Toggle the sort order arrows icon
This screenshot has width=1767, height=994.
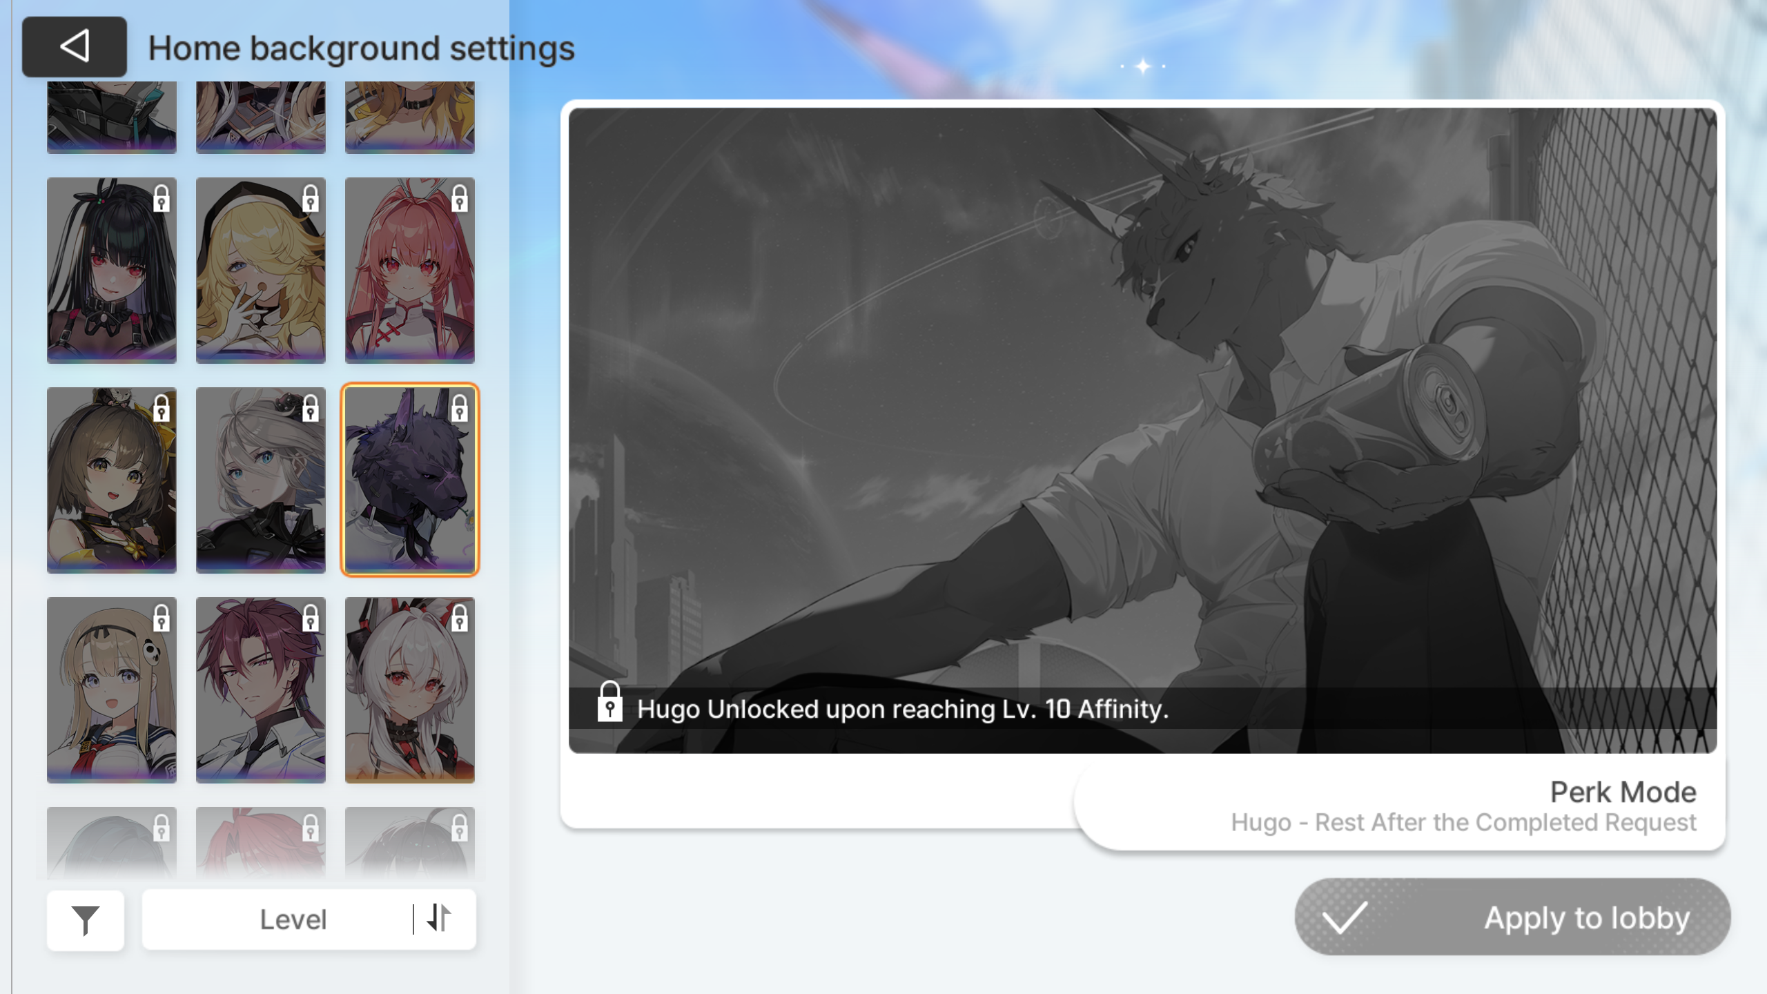coord(439,919)
